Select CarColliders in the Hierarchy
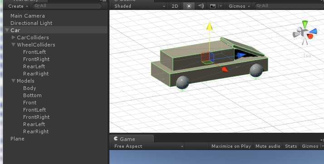Viewport: 324px width, 164px height. [33, 37]
